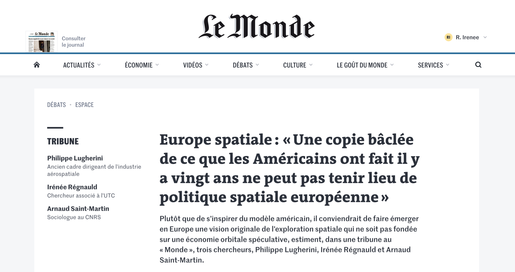Screen dimensions: 515x272
Task: Open author Irénée Régnauld's page
Action: 72,187
